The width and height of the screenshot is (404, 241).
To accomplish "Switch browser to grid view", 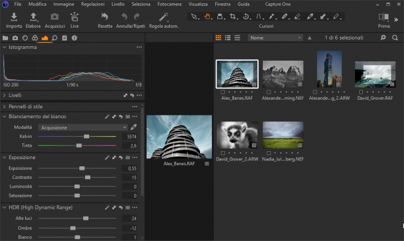I will (219, 38).
